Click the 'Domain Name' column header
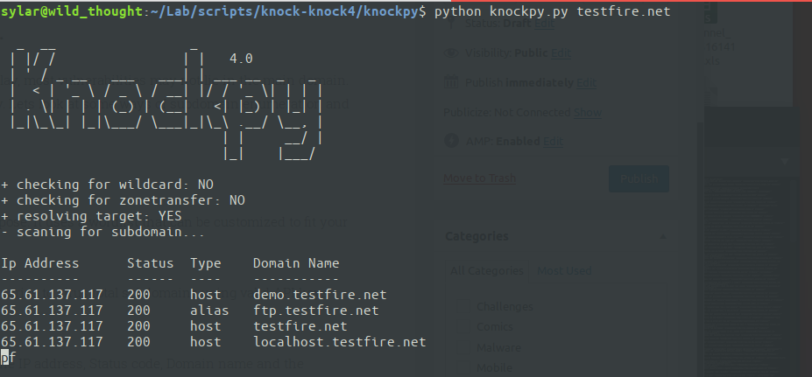This screenshot has height=377, width=812. click(x=296, y=263)
